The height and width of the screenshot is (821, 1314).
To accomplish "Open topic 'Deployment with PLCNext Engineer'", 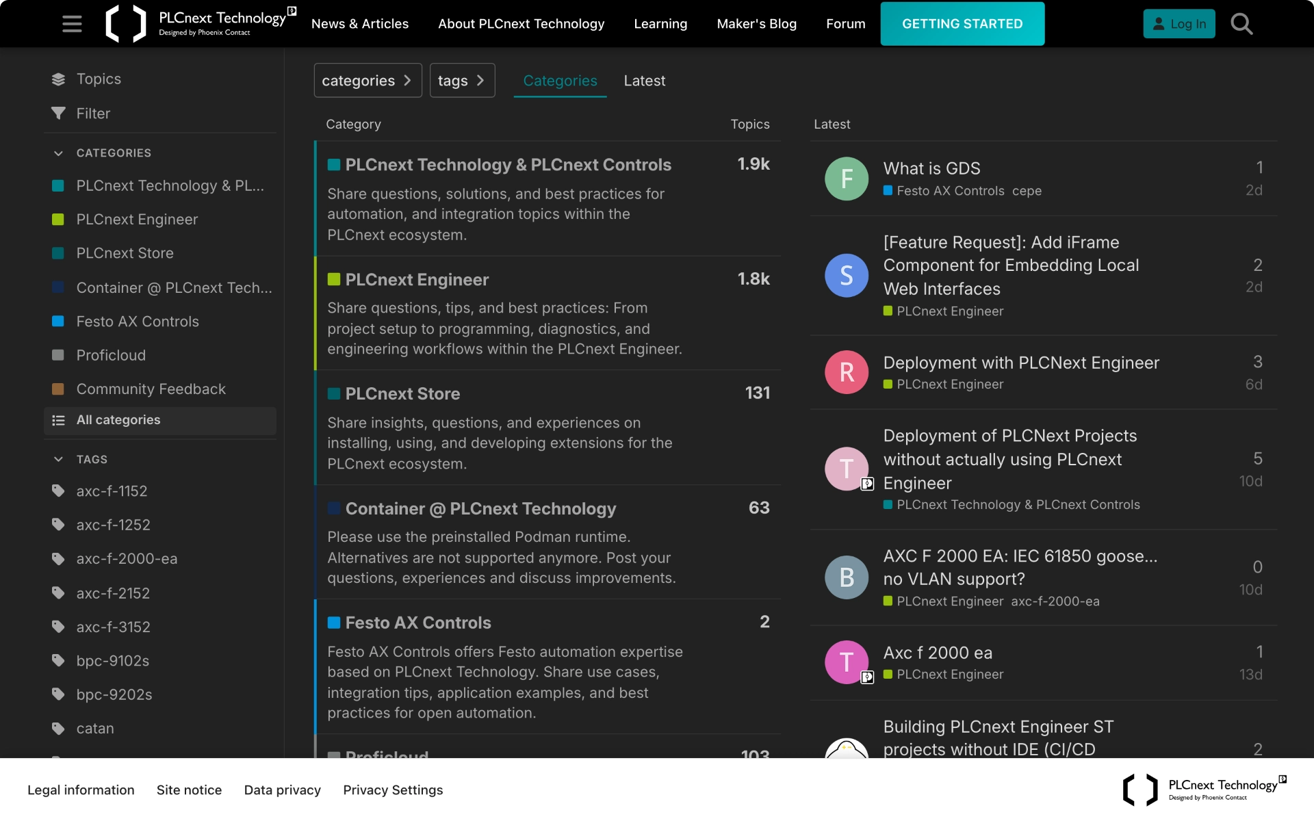I will (x=1021, y=363).
